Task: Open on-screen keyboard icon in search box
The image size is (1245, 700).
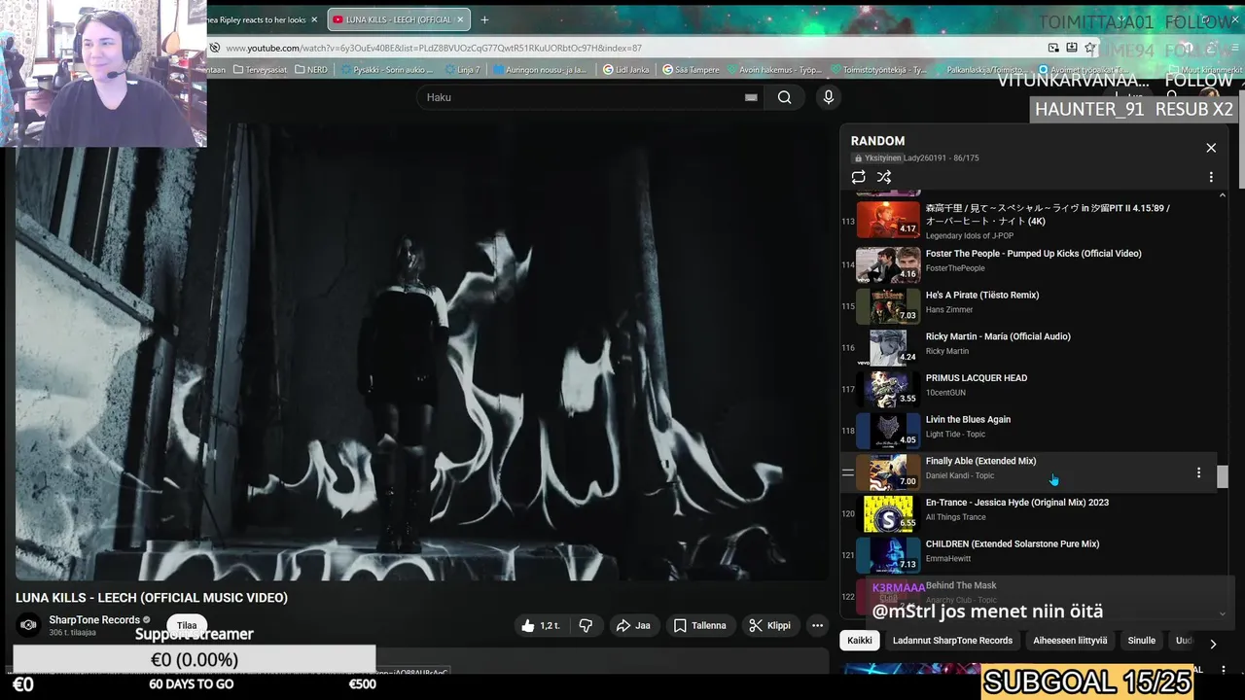Action: click(x=751, y=97)
